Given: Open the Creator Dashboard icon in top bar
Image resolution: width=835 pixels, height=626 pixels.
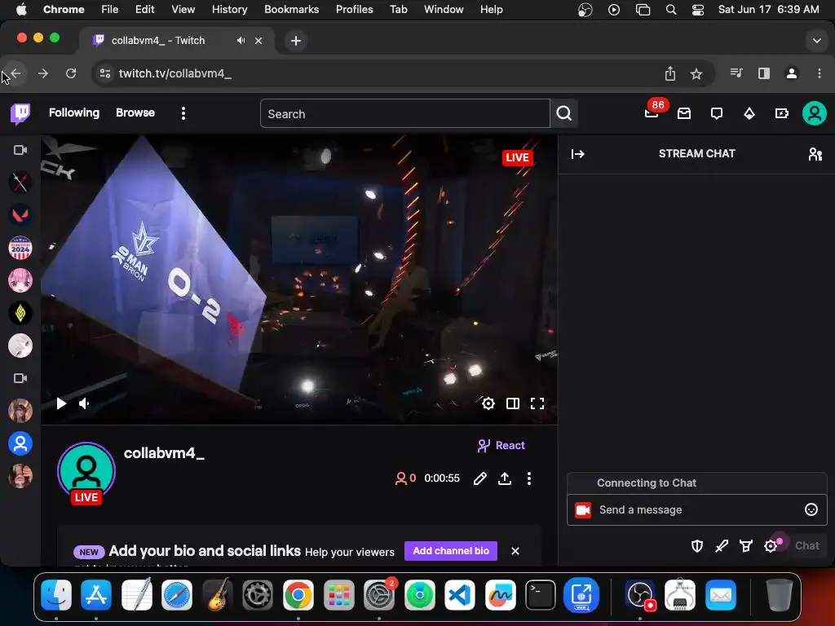Looking at the screenshot, I should [x=782, y=113].
